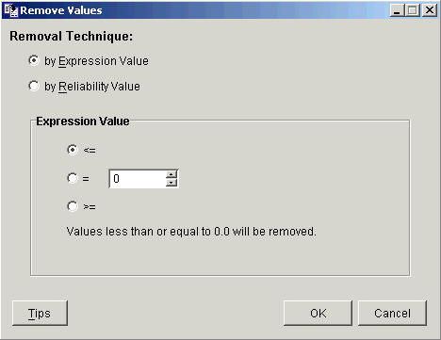This screenshot has width=441, height=340.
Task: Click the Remove Values window icon
Action: click(x=11, y=10)
